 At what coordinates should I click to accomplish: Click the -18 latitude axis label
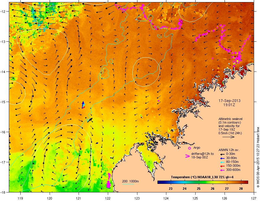[3, 192]
